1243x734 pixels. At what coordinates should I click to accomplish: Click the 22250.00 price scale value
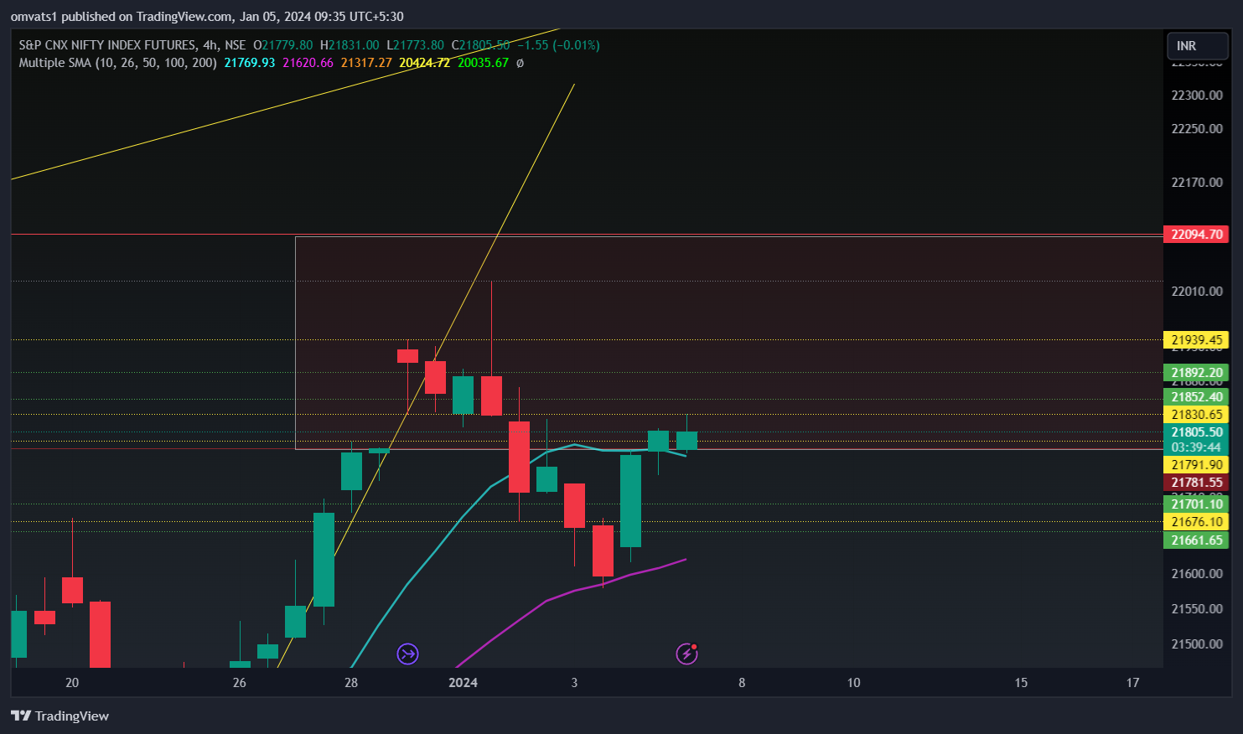(x=1197, y=129)
